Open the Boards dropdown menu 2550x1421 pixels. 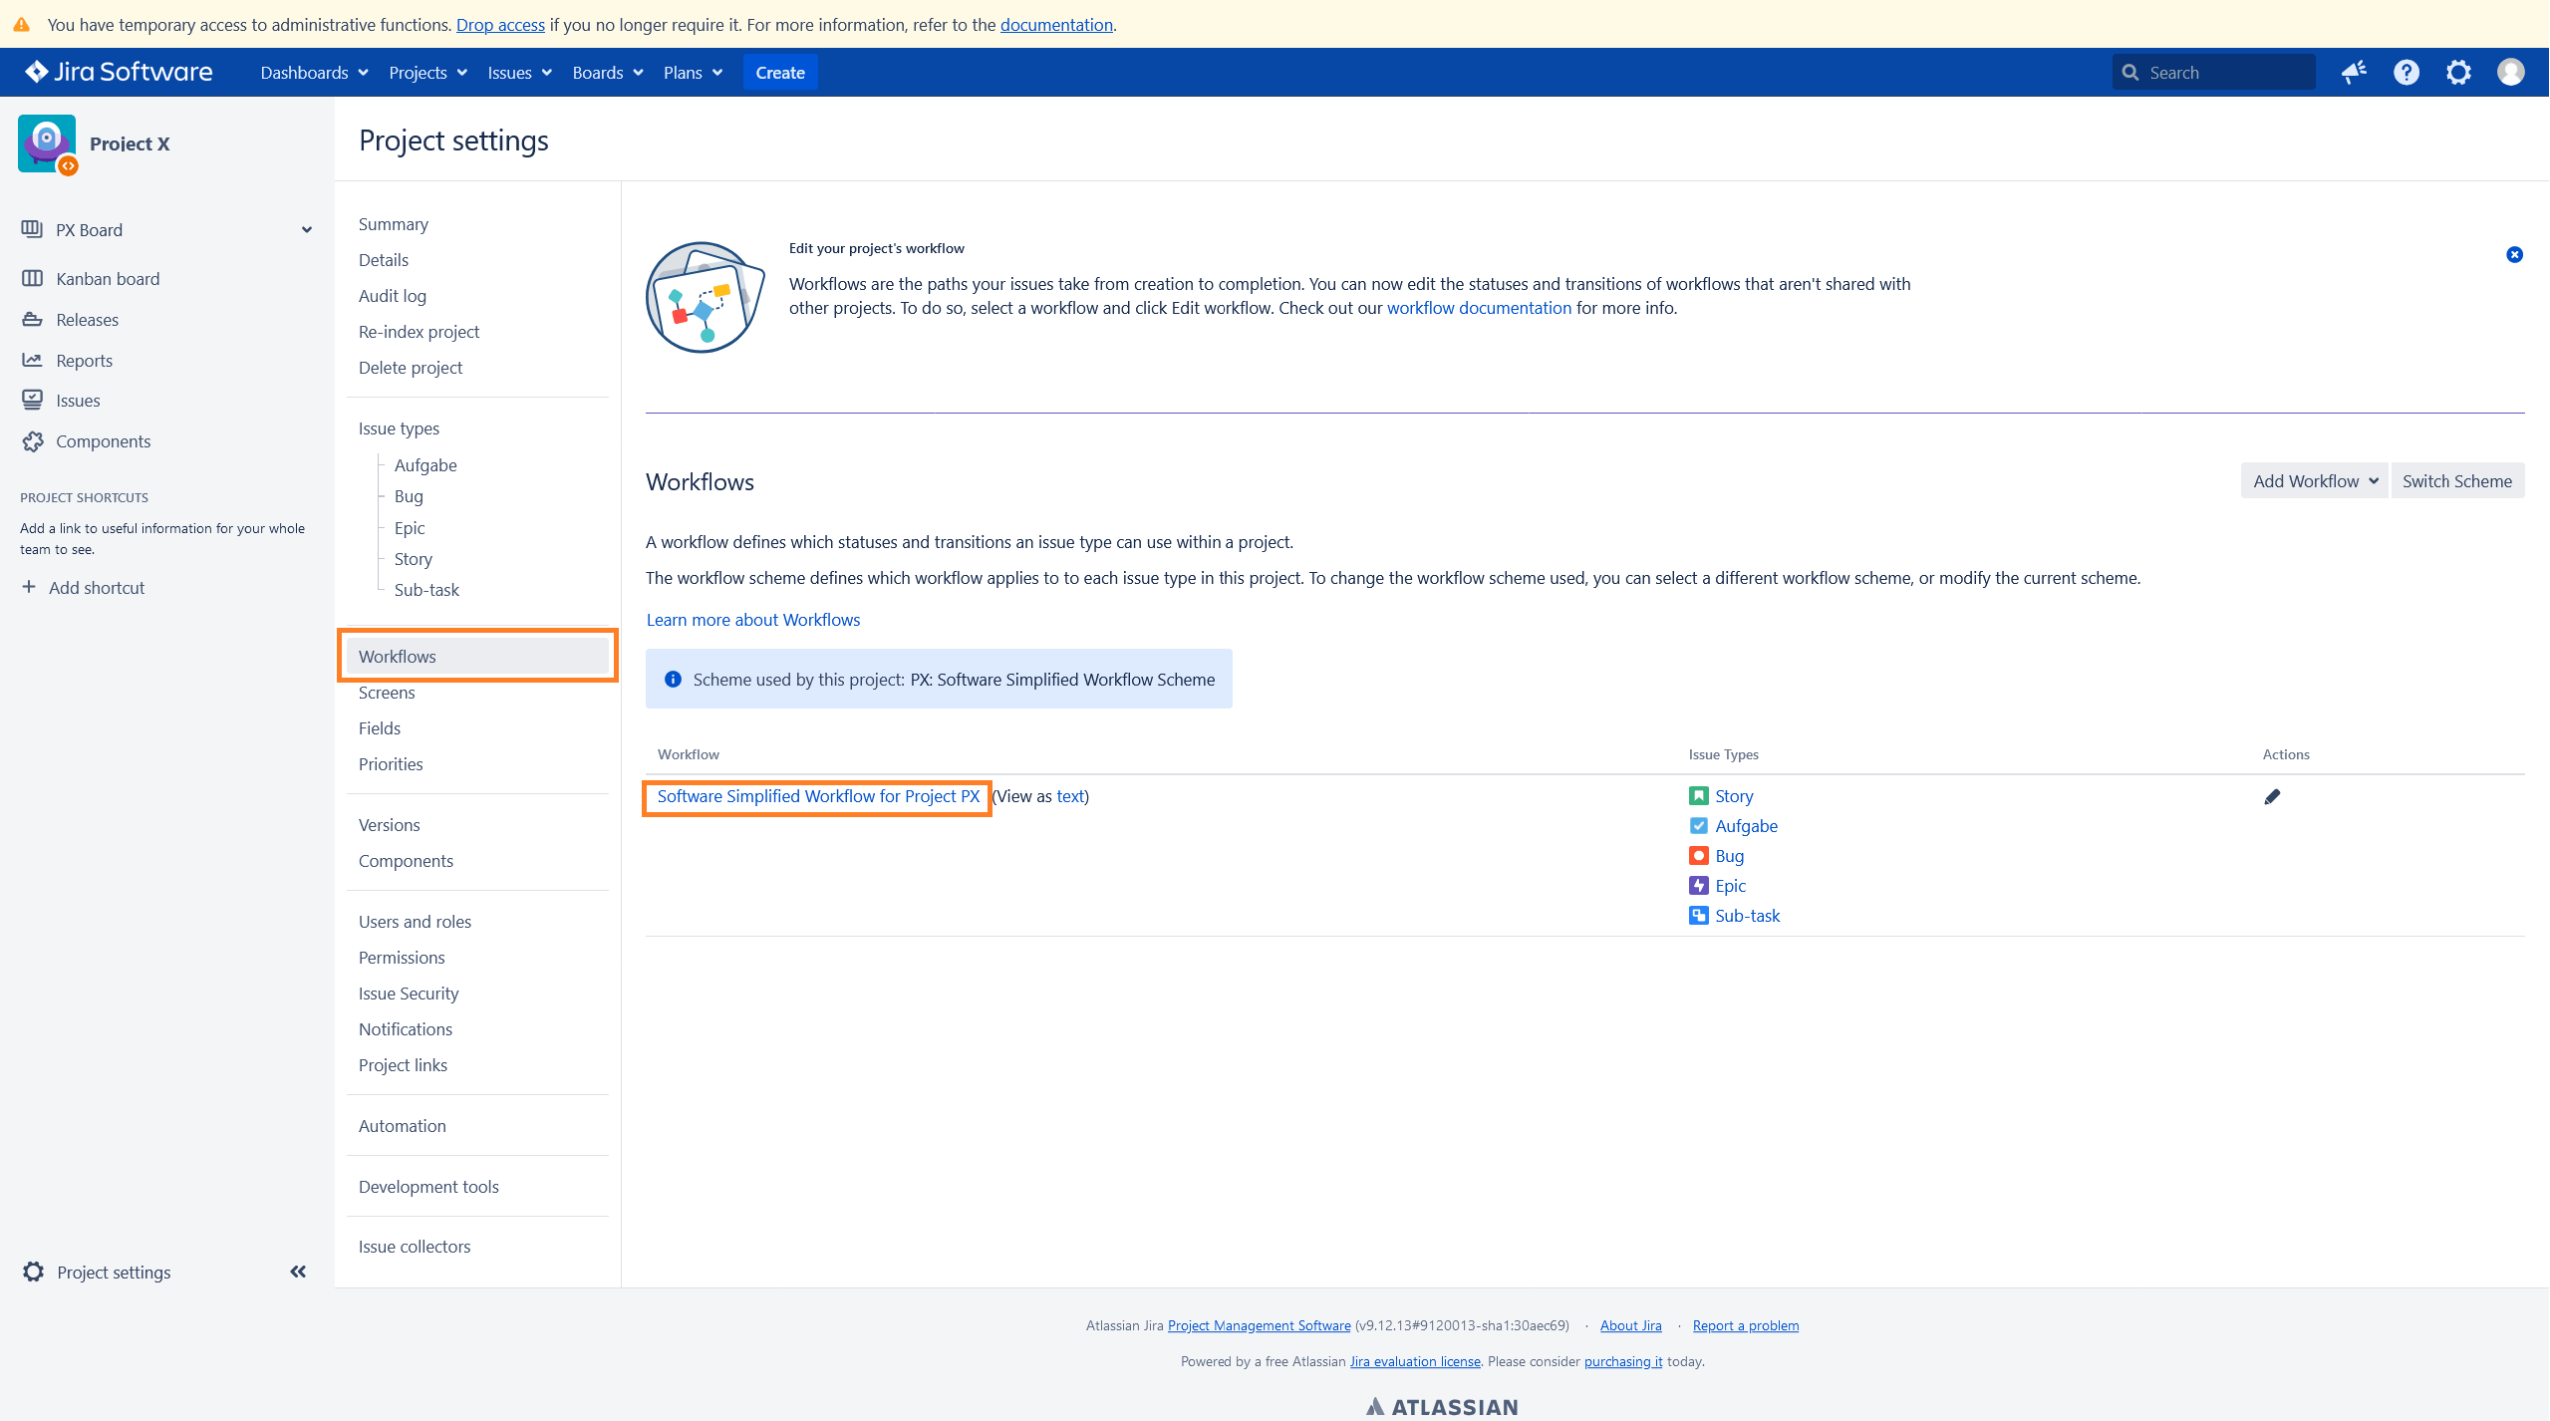coord(608,73)
